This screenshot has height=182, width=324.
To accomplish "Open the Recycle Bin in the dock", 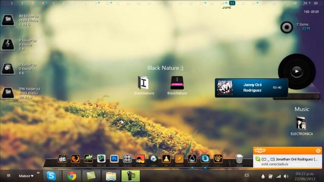I will (239, 159).
